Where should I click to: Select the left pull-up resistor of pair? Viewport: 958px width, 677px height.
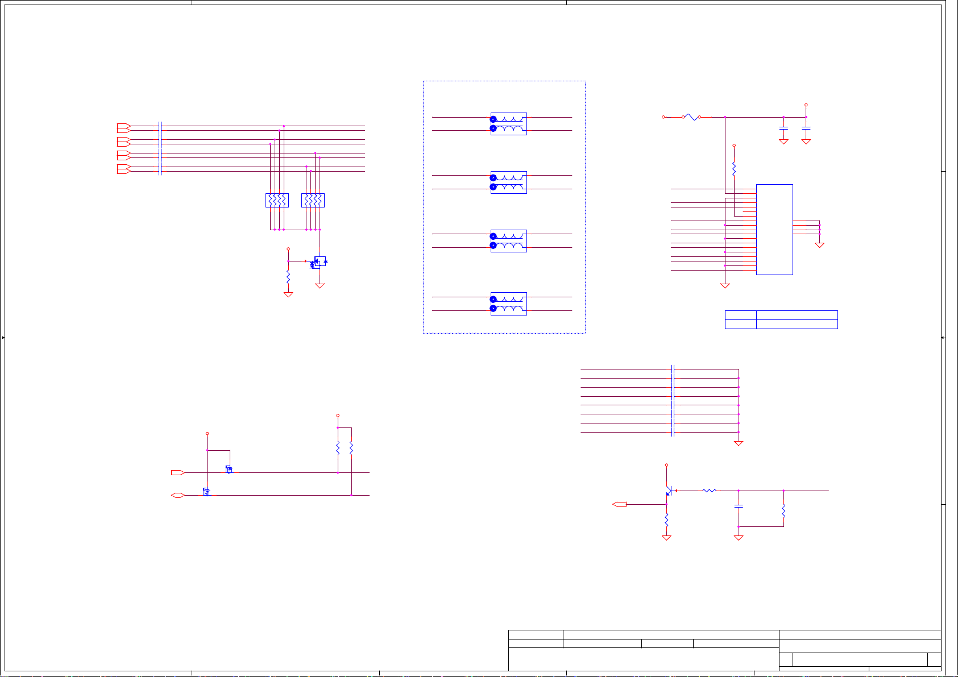[x=338, y=448]
